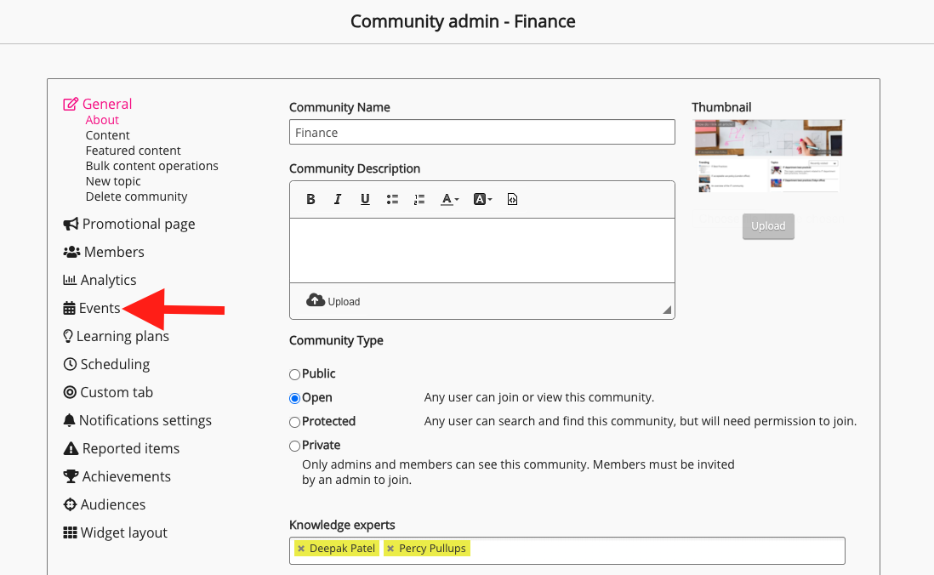Expand the background highlight color dropdown
Image resolution: width=934 pixels, height=575 pixels.
click(482, 200)
